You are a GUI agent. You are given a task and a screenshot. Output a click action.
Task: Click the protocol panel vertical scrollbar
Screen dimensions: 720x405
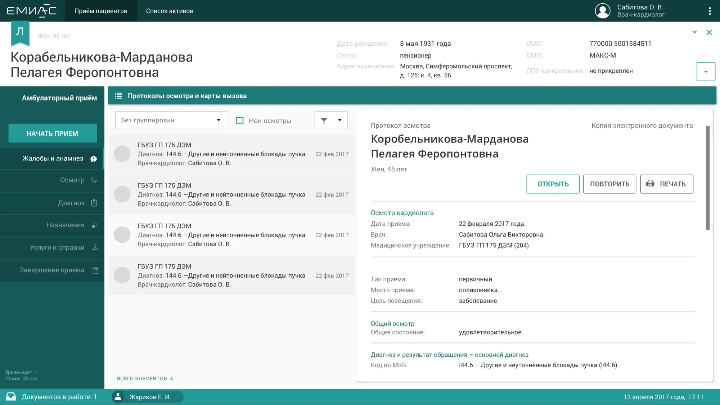[707, 178]
